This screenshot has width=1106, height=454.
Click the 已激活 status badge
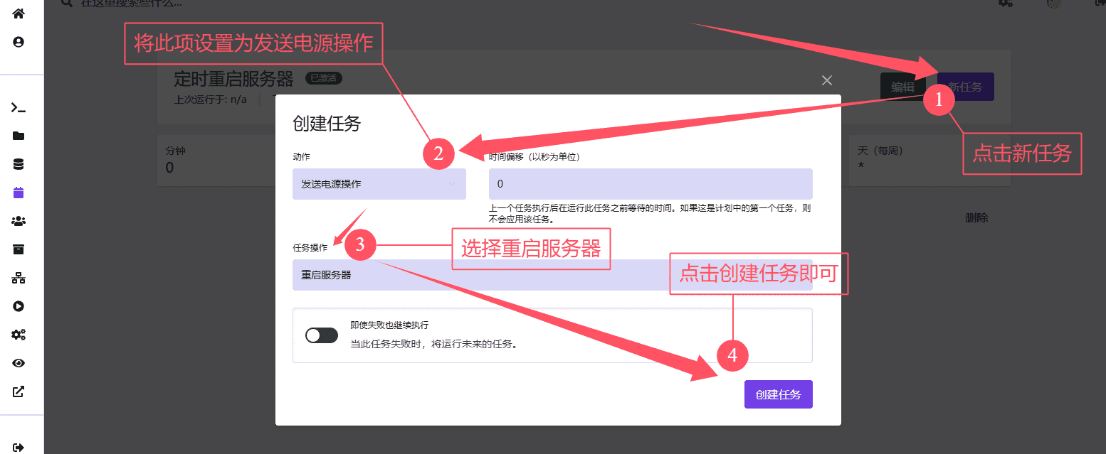322,78
